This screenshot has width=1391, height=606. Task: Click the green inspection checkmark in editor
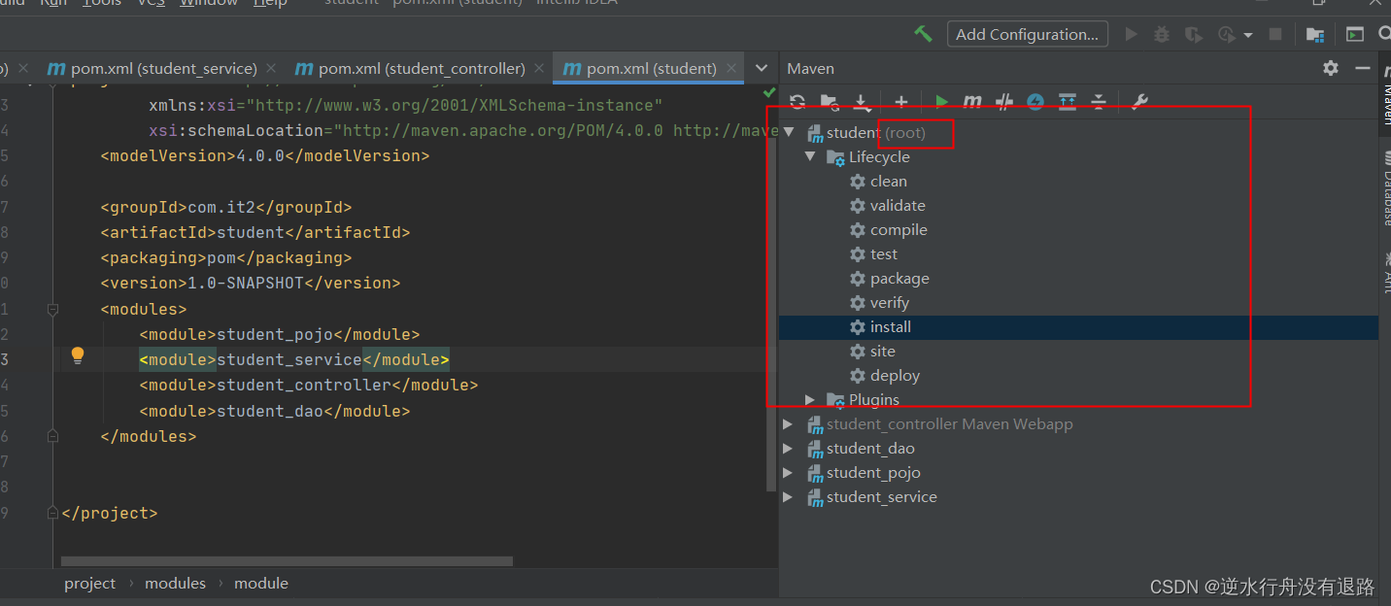[769, 92]
